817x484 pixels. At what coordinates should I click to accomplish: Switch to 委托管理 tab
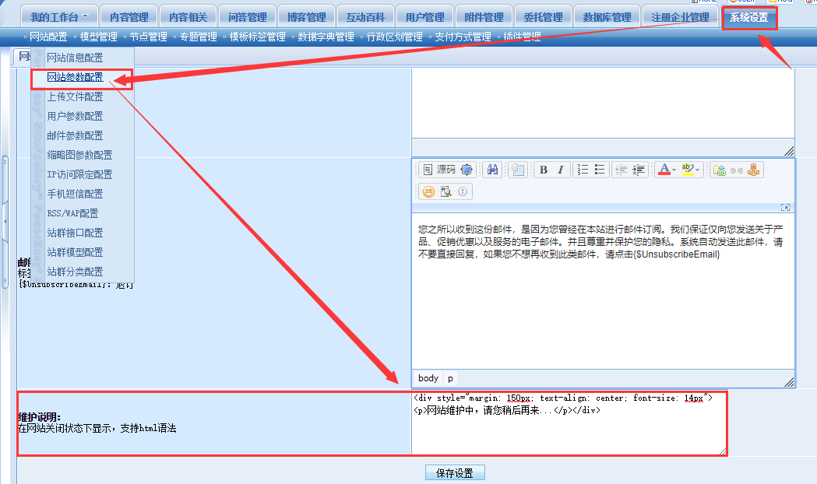point(543,17)
